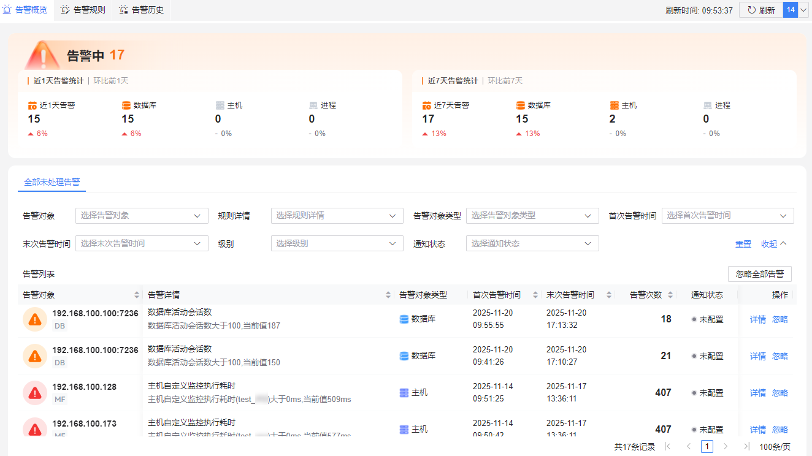This screenshot has width=812, height=456.
Task: Click orange warning icon of 当前值187 row
Action: coord(35,319)
